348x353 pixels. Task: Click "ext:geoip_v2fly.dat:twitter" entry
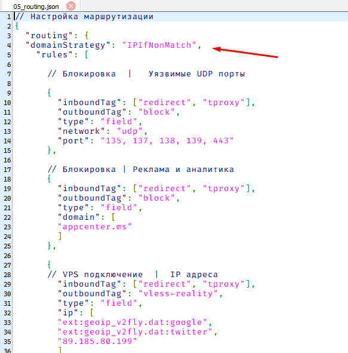click(x=135, y=332)
